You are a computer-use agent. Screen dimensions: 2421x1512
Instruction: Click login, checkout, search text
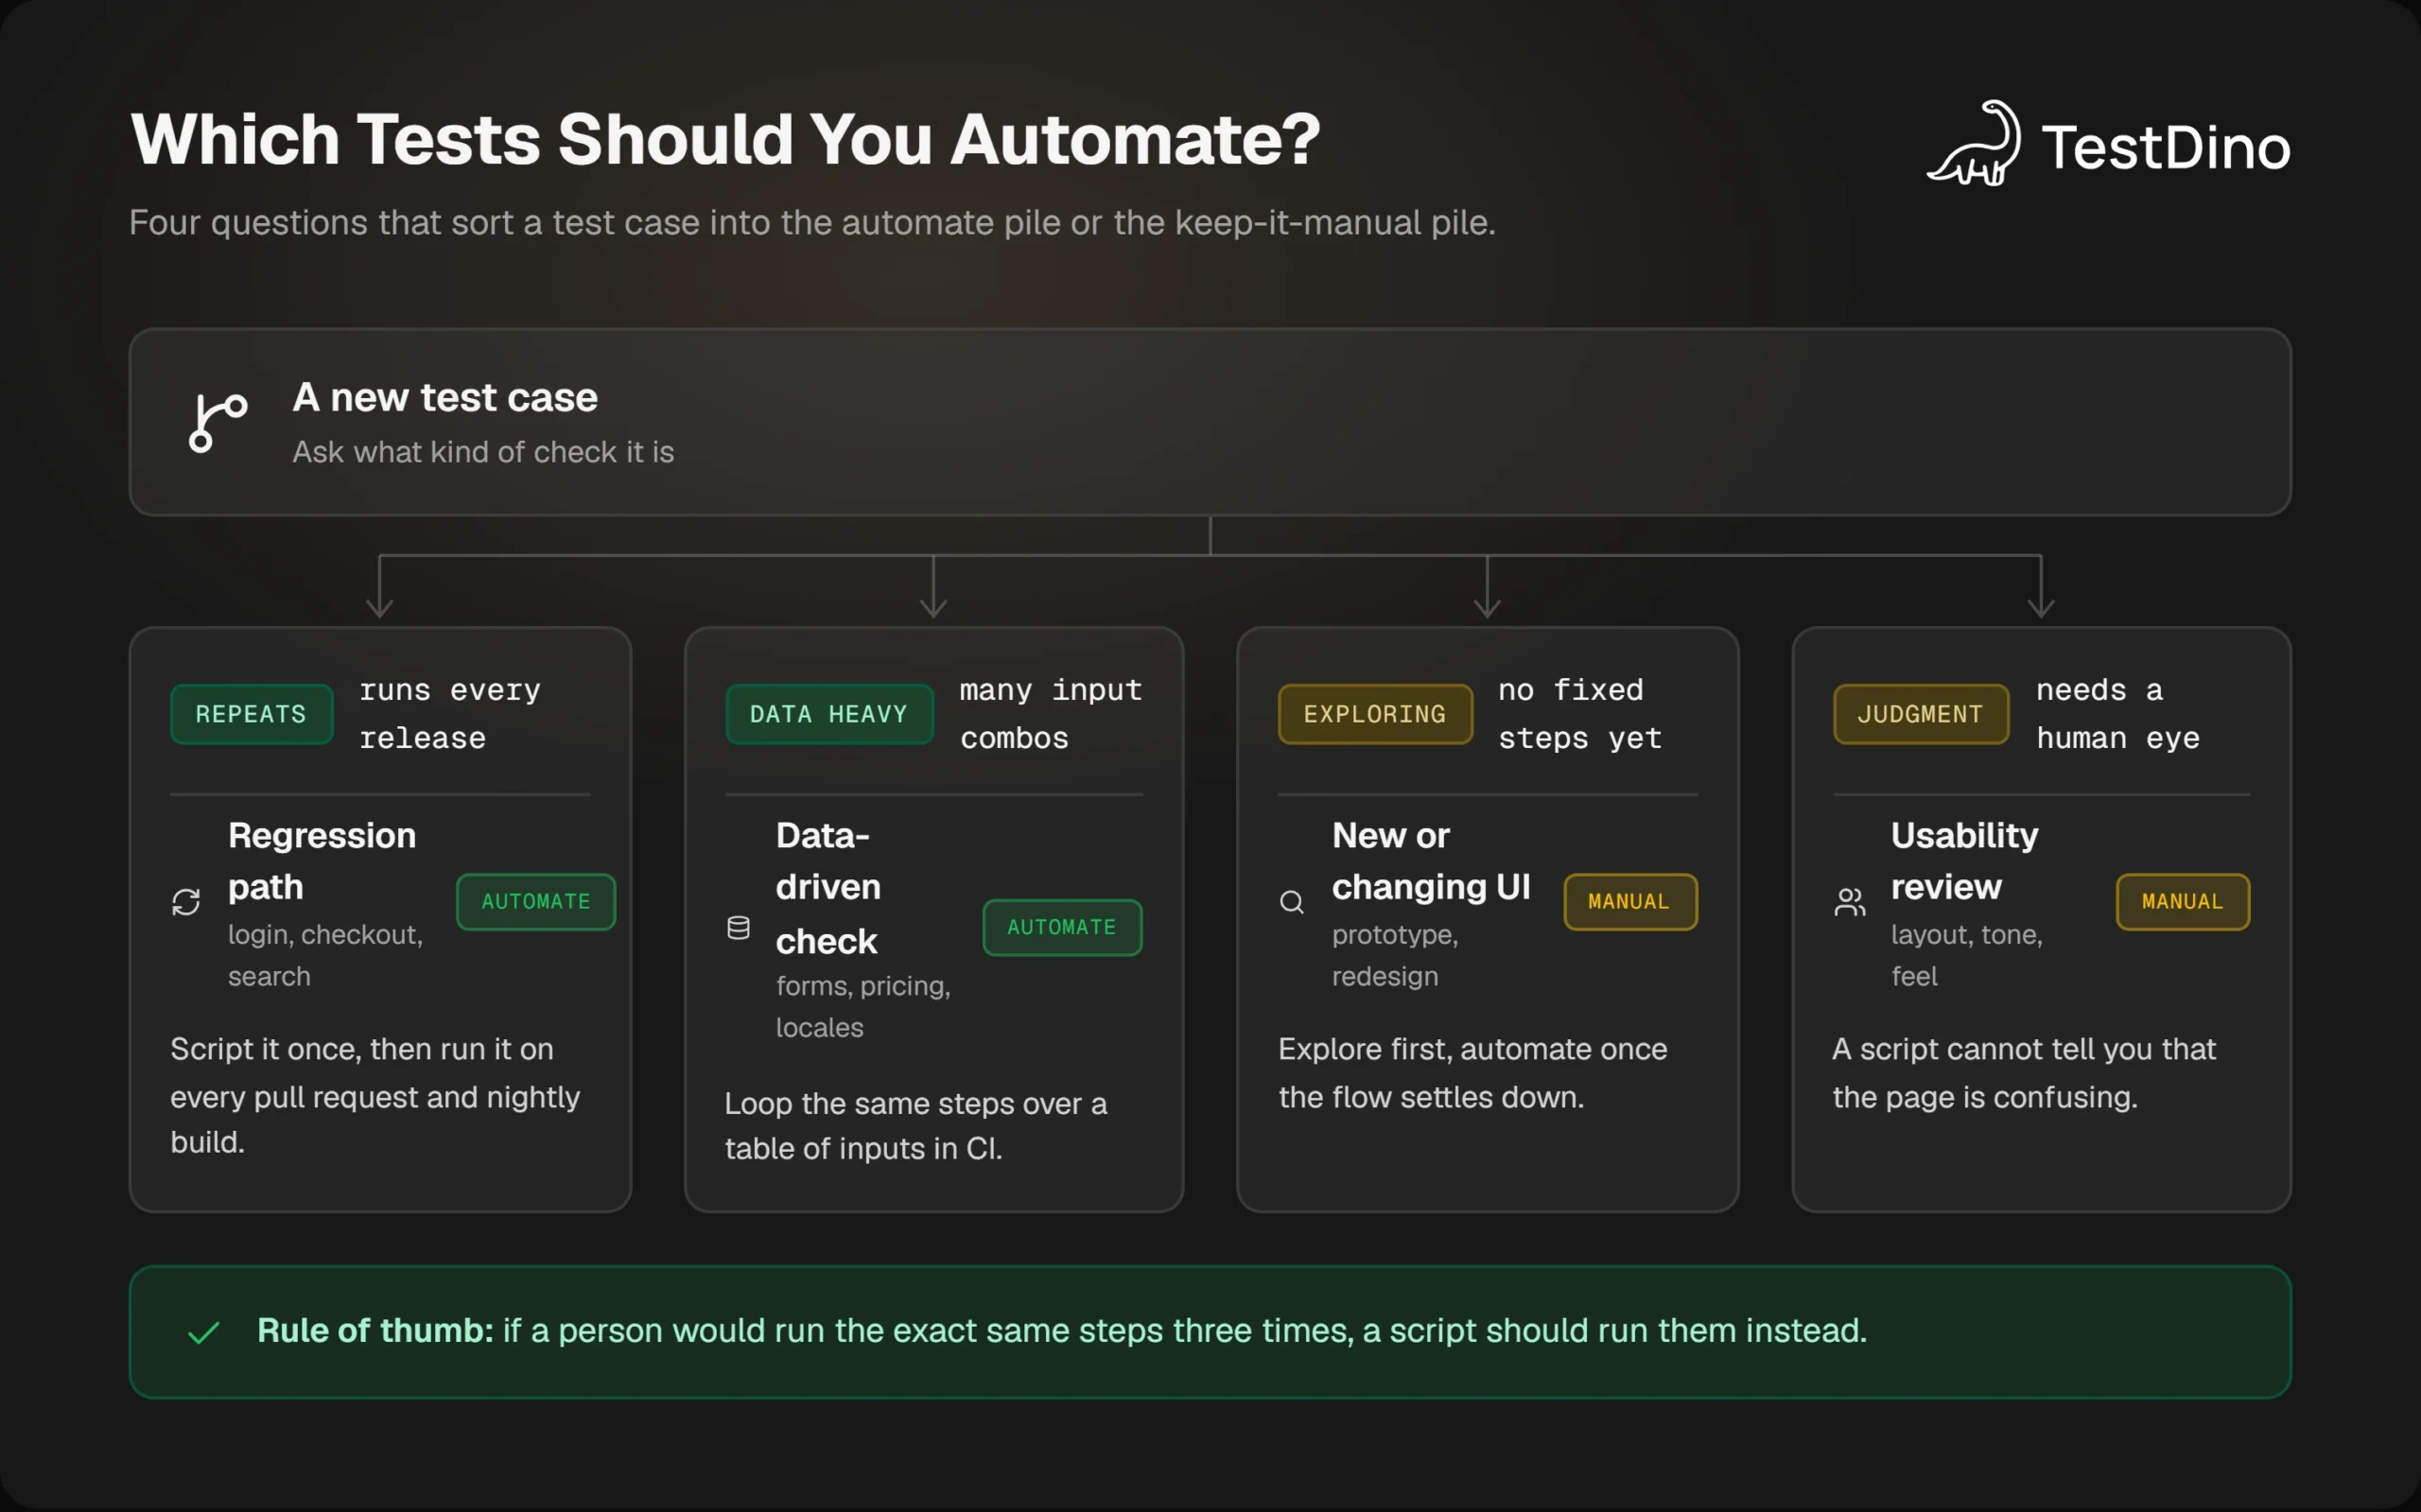pyautogui.click(x=325, y=955)
